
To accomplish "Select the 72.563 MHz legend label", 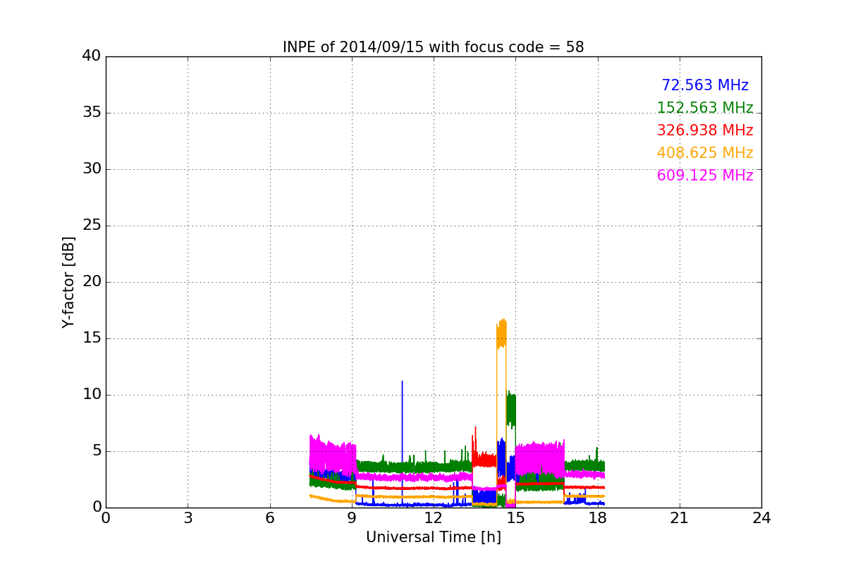I will 705,85.
